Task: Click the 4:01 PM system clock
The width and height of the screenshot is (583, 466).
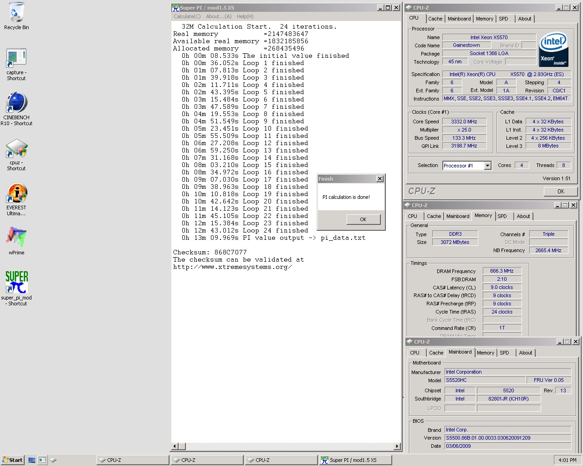Action: [568, 460]
